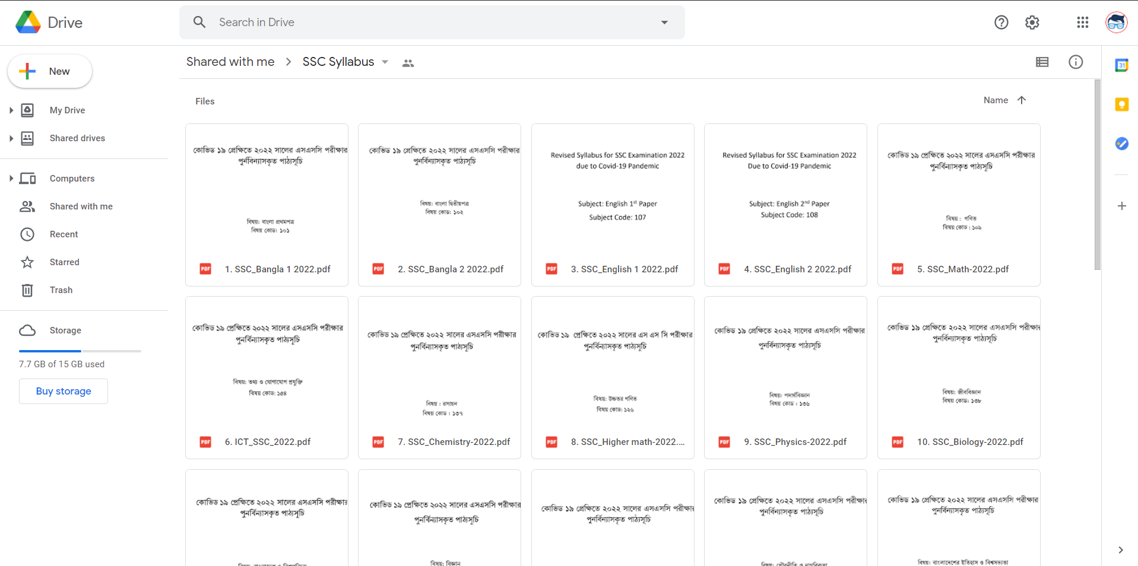The image size is (1138, 566).
Task: Click file name 6. ICT_SSC_2022.pdf
Action: pyautogui.click(x=268, y=442)
